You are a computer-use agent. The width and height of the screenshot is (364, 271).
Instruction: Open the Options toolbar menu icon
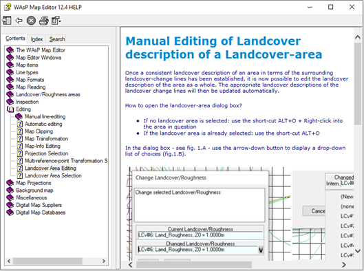click(56, 21)
